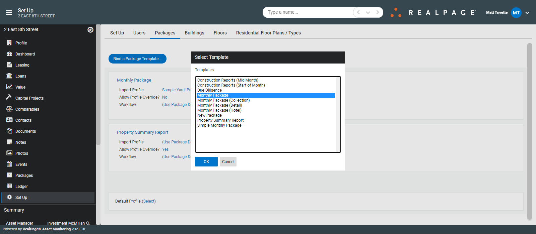536x234 pixels.
Task: Confirm template selection with OK
Action: [x=206, y=161]
